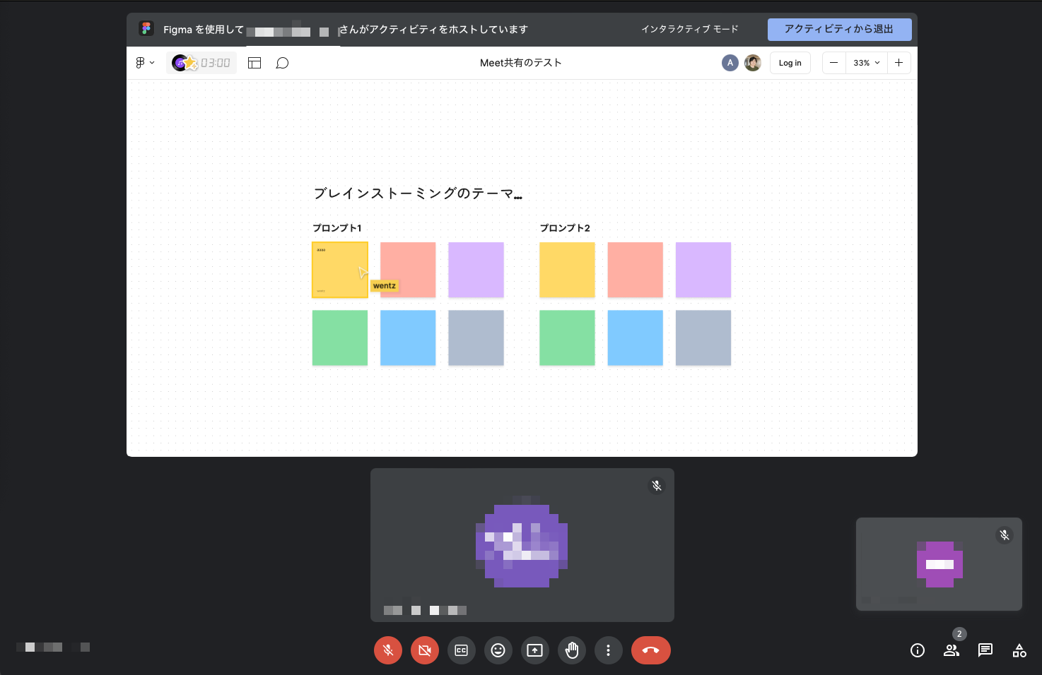Open the emoji reactions panel
The height and width of the screenshot is (675, 1042).
(x=498, y=650)
